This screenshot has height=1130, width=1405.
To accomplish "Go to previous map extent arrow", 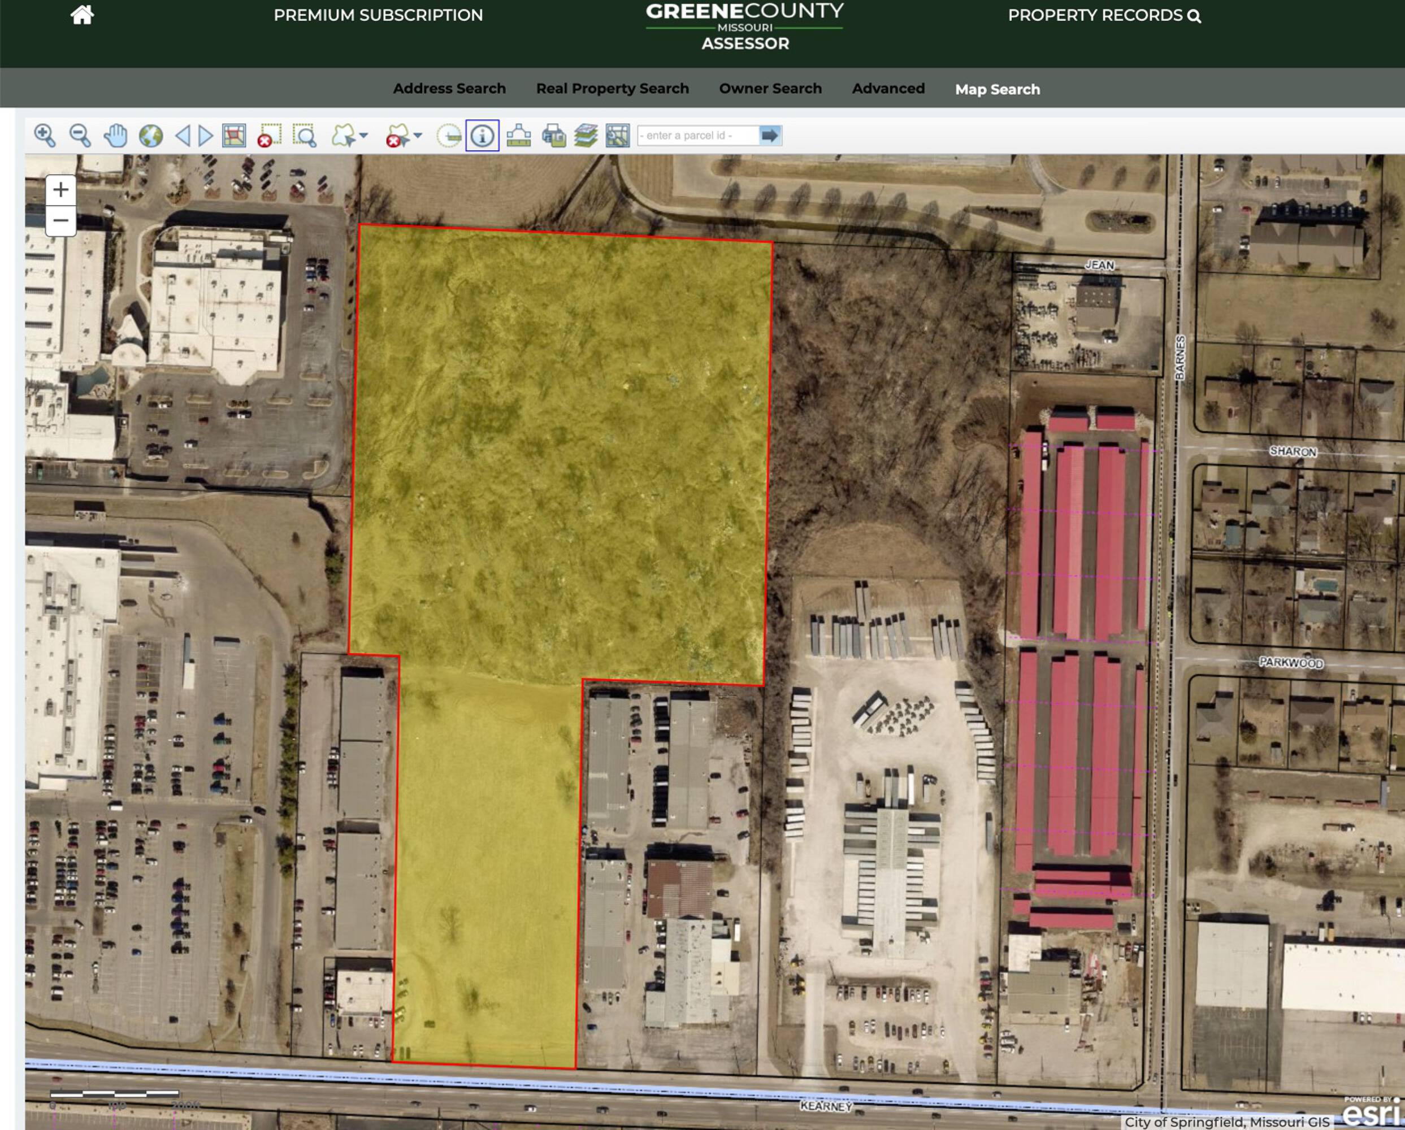I will [x=183, y=136].
